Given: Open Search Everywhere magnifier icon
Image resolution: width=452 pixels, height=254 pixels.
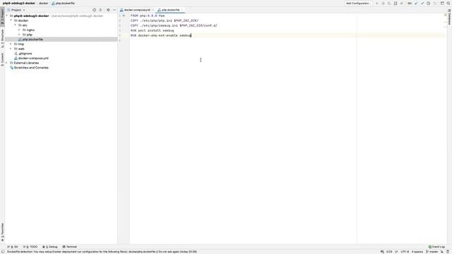Looking at the screenshot, I should 448,3.
